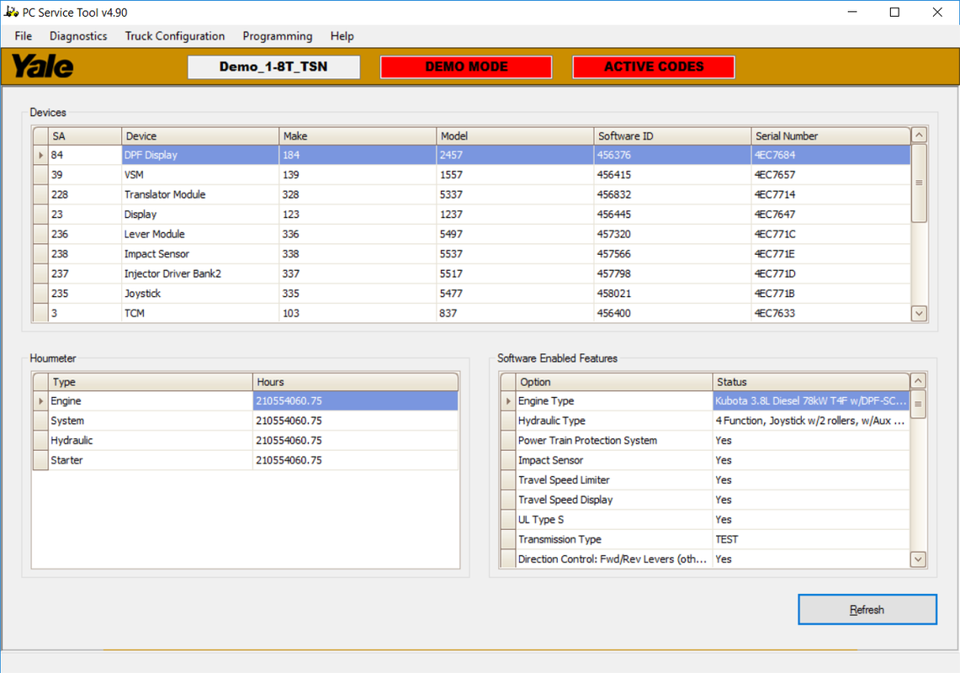The image size is (960, 673).
Task: Click the row selector arrow for DPF Display
Action: point(40,155)
